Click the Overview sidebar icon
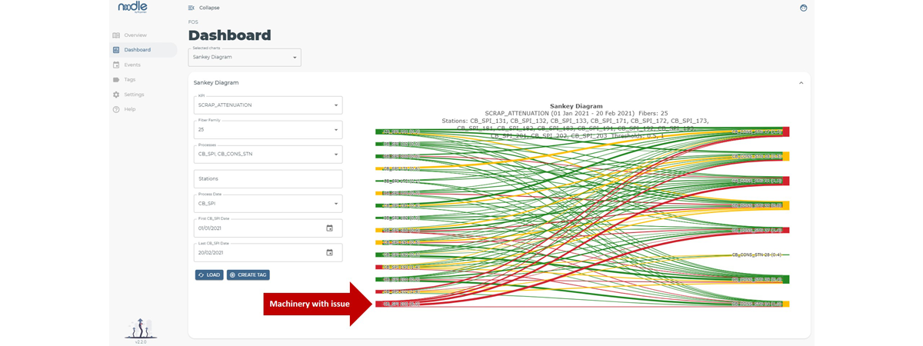This screenshot has width=923, height=346. coord(116,35)
